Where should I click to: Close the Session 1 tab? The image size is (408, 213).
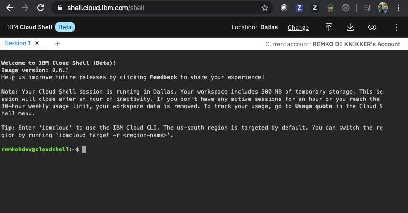37,43
